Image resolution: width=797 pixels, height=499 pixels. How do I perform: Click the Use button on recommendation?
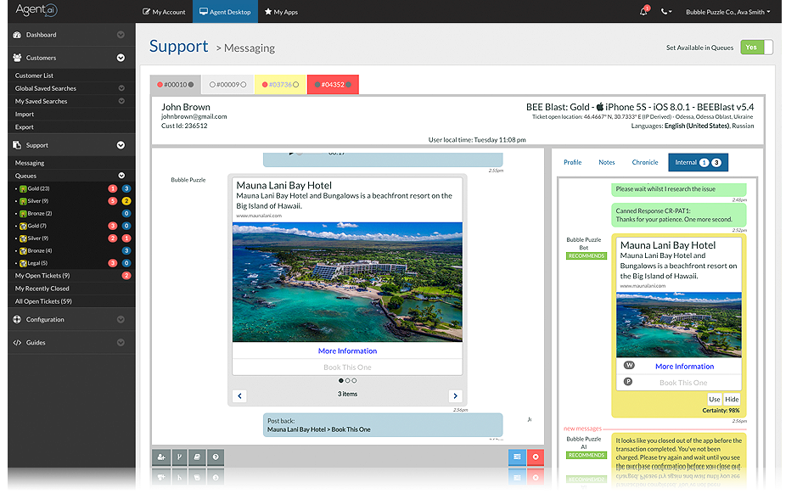714,400
